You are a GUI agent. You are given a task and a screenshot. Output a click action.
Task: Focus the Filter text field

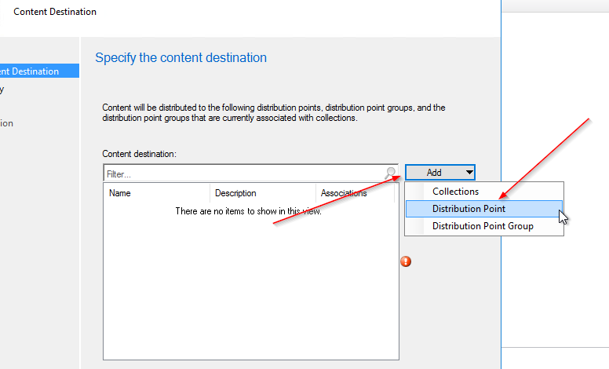click(x=243, y=174)
